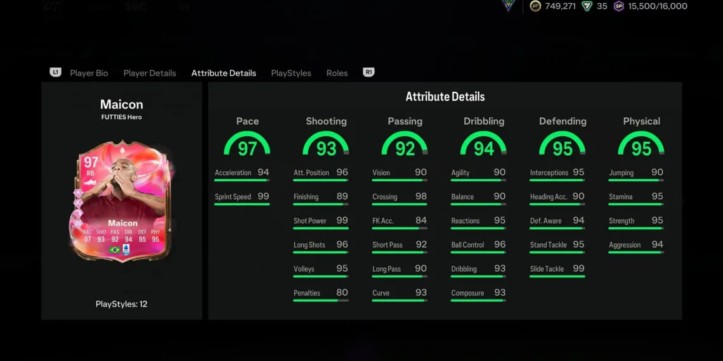Screen dimensions: 723x361
Task: Click the Attribute Details tab
Action: pos(224,73)
